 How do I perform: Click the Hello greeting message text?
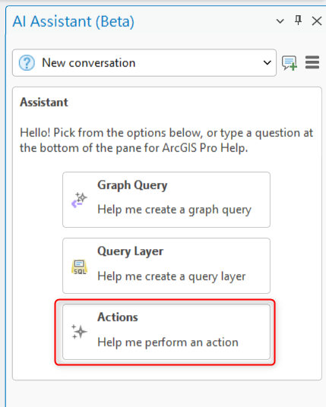[x=166, y=140]
